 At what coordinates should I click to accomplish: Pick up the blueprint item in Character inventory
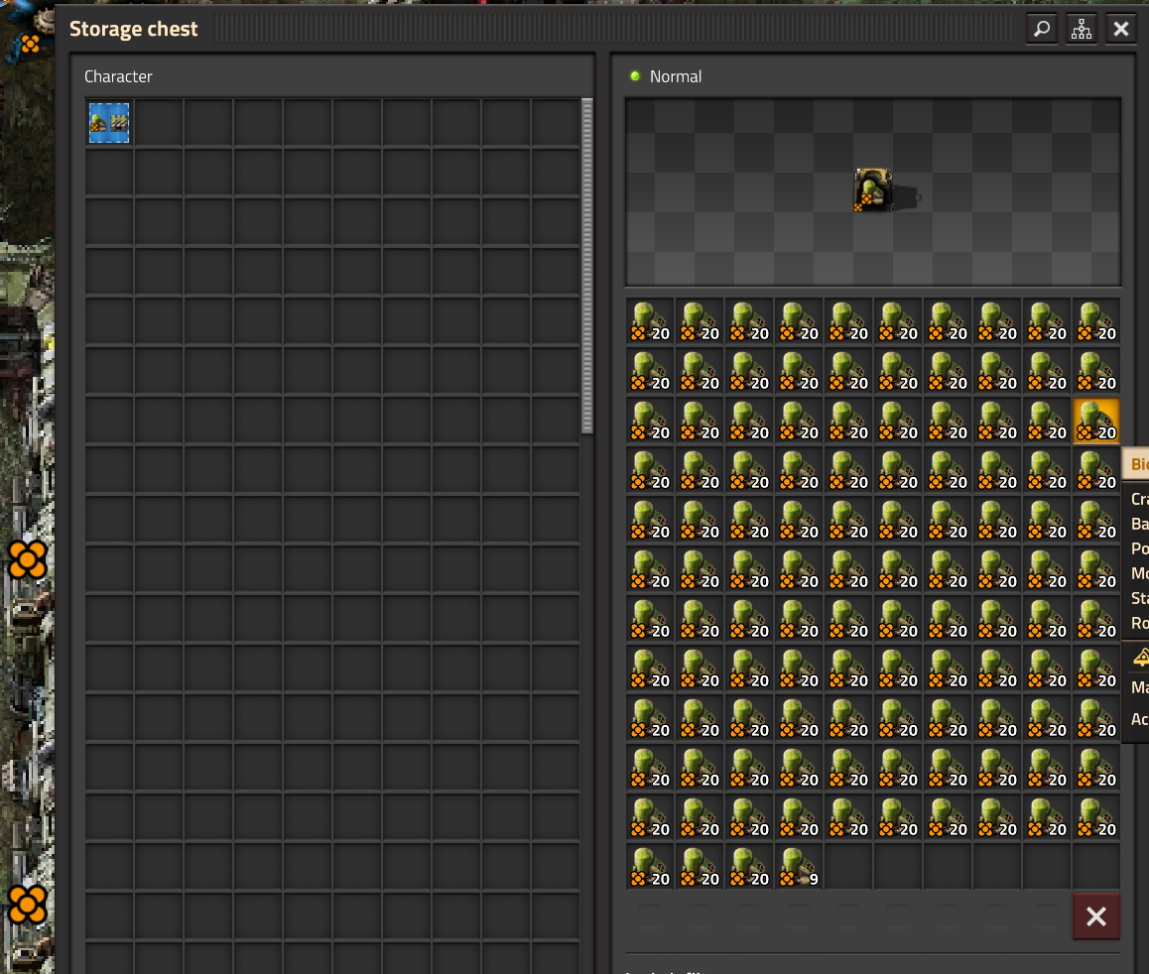point(109,123)
